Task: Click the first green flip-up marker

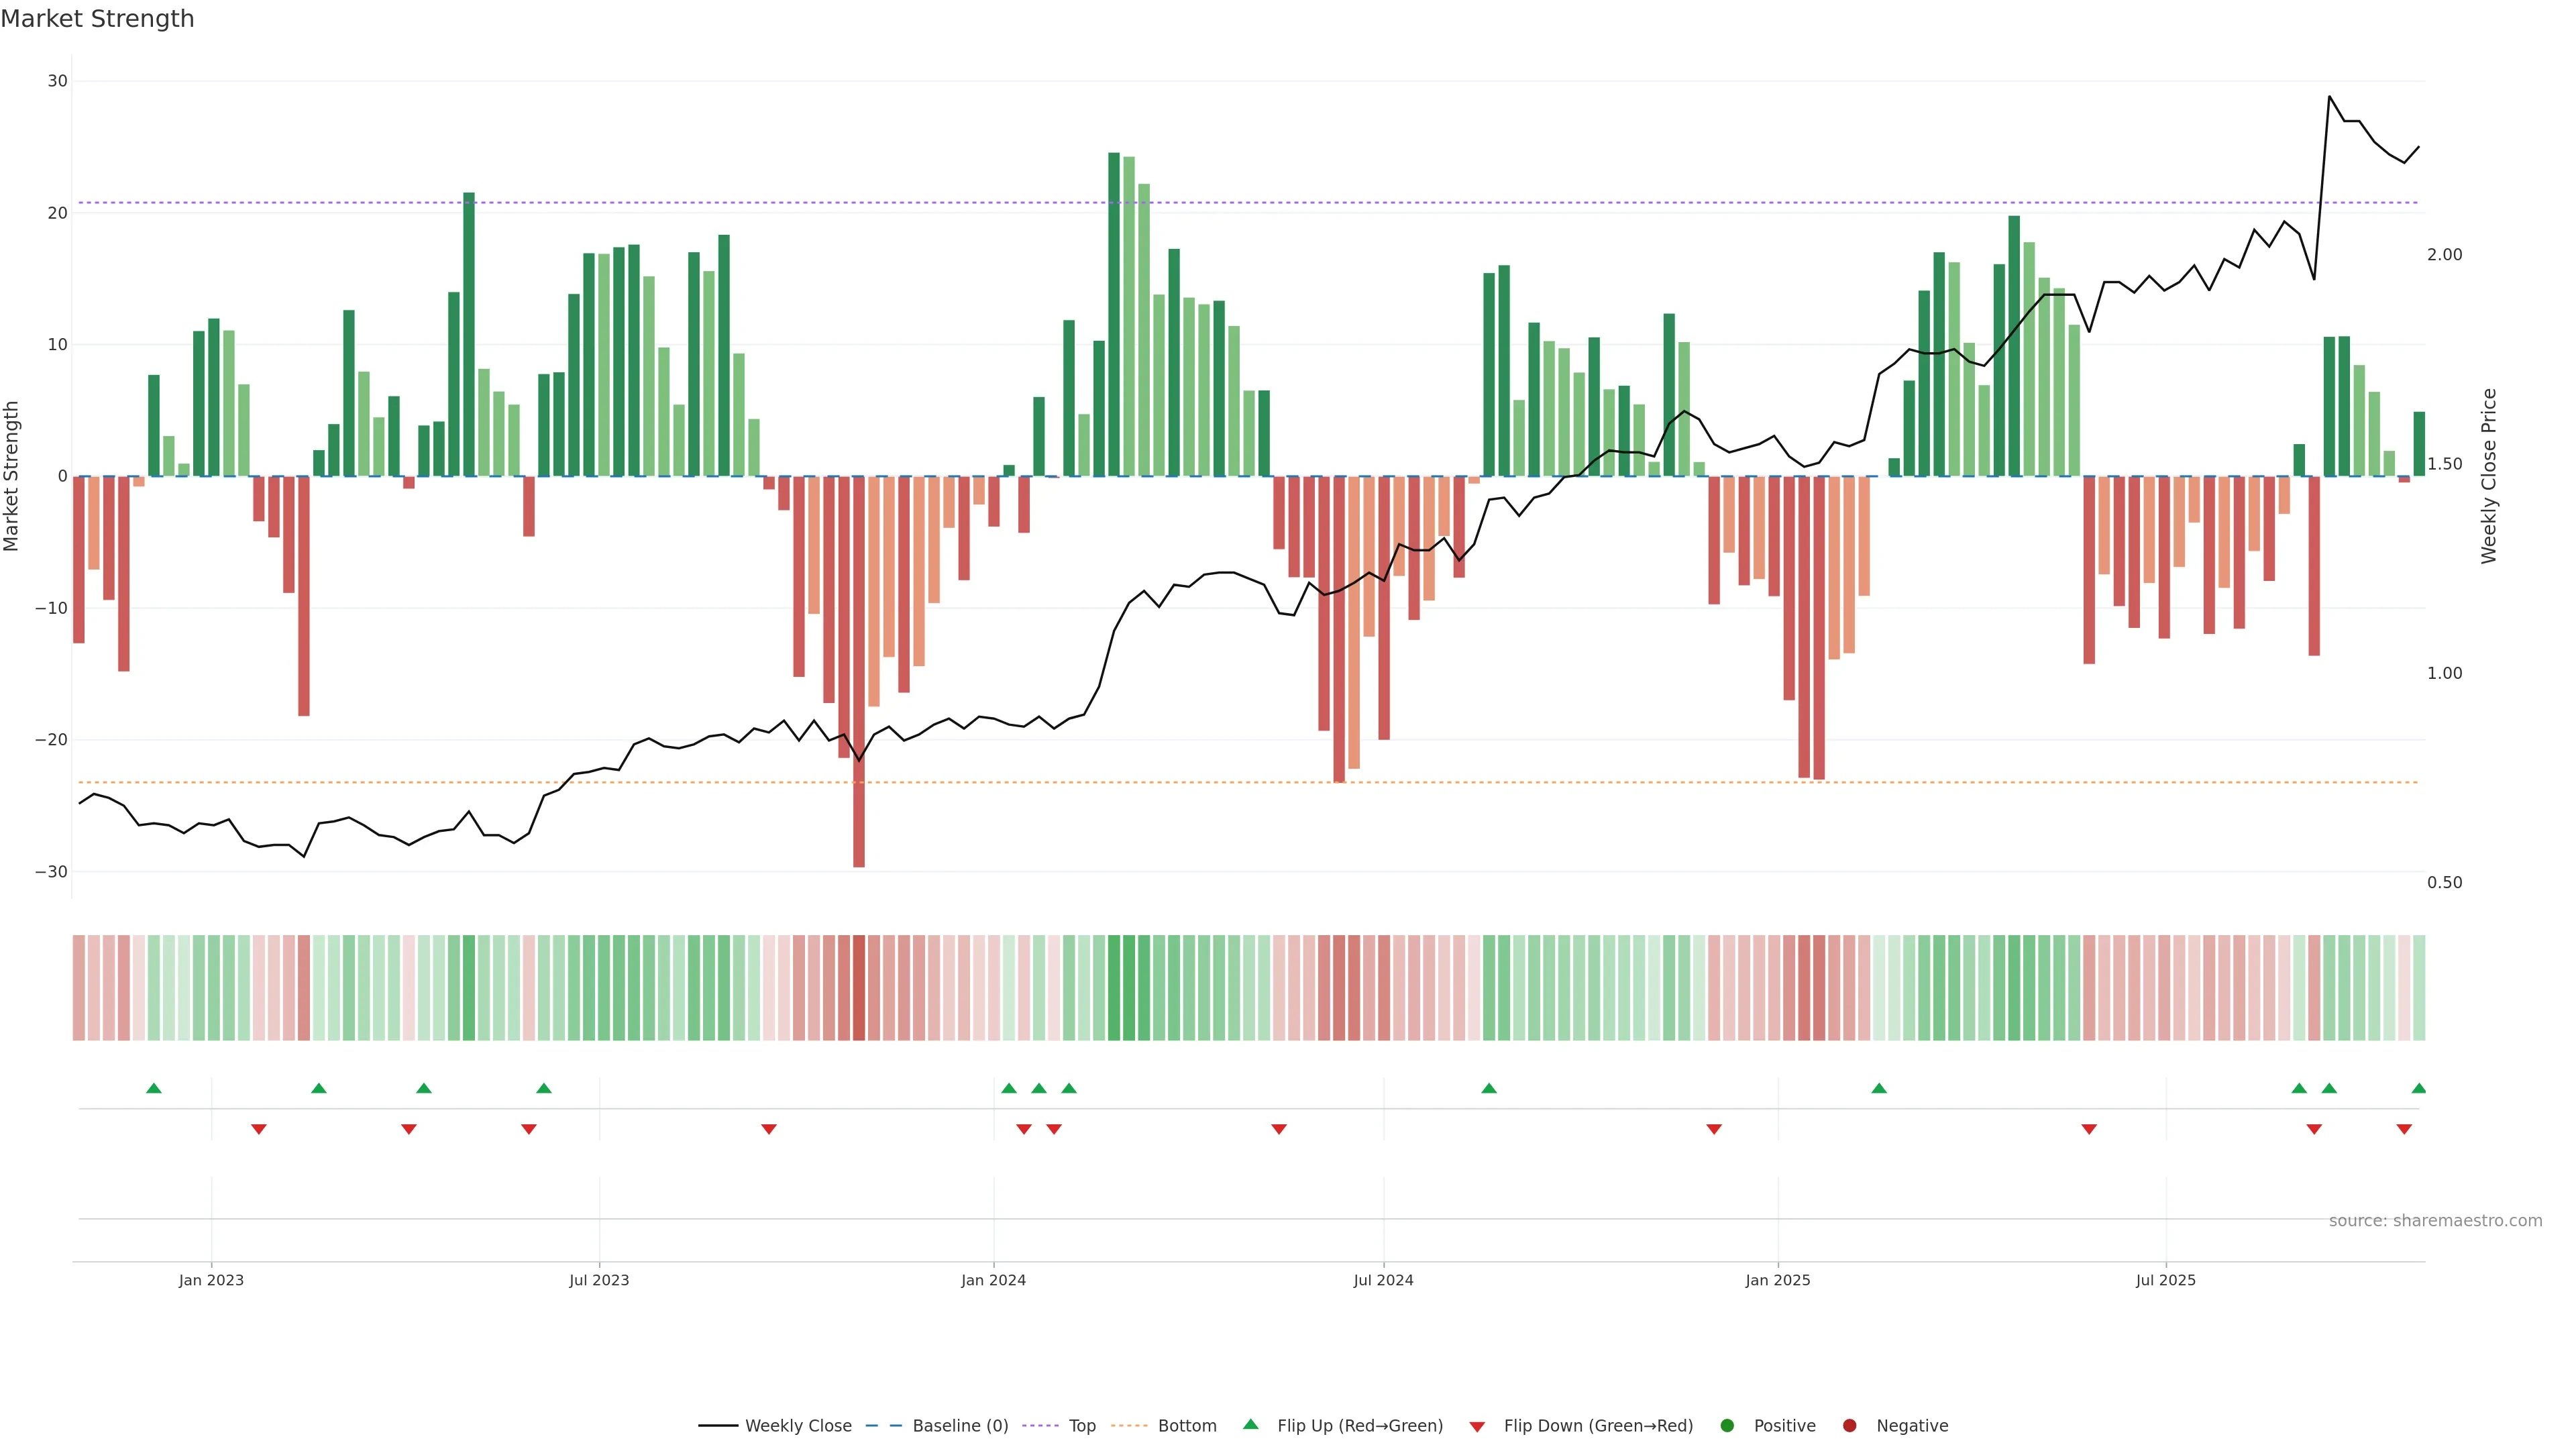Action: click(x=154, y=1088)
